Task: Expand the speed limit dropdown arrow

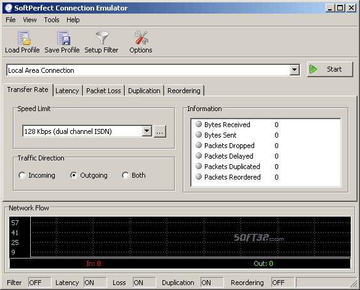Action: 146,131
